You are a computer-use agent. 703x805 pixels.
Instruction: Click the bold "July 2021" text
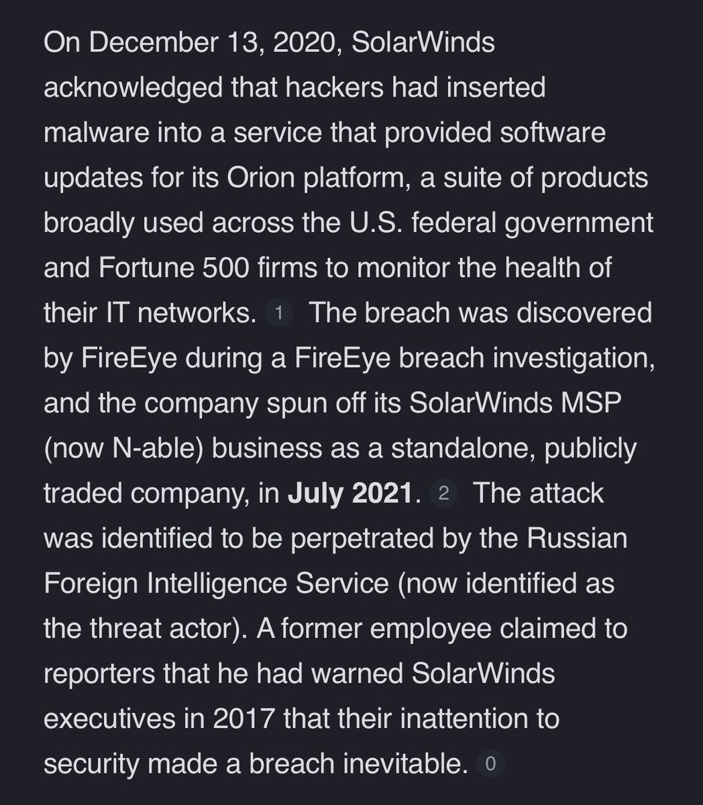point(349,494)
